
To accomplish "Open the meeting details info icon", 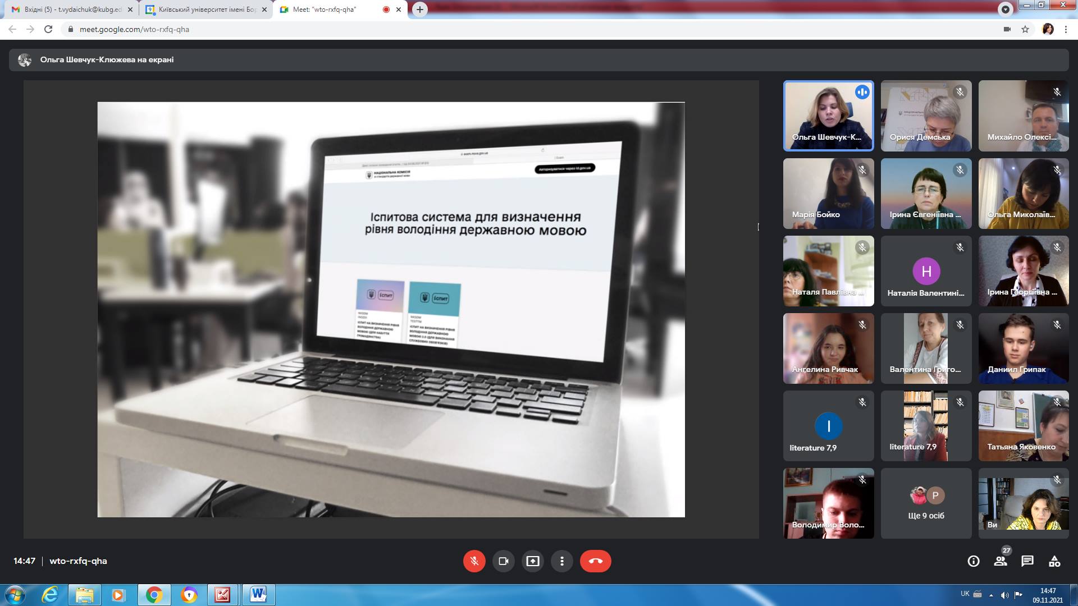I will pos(973,561).
